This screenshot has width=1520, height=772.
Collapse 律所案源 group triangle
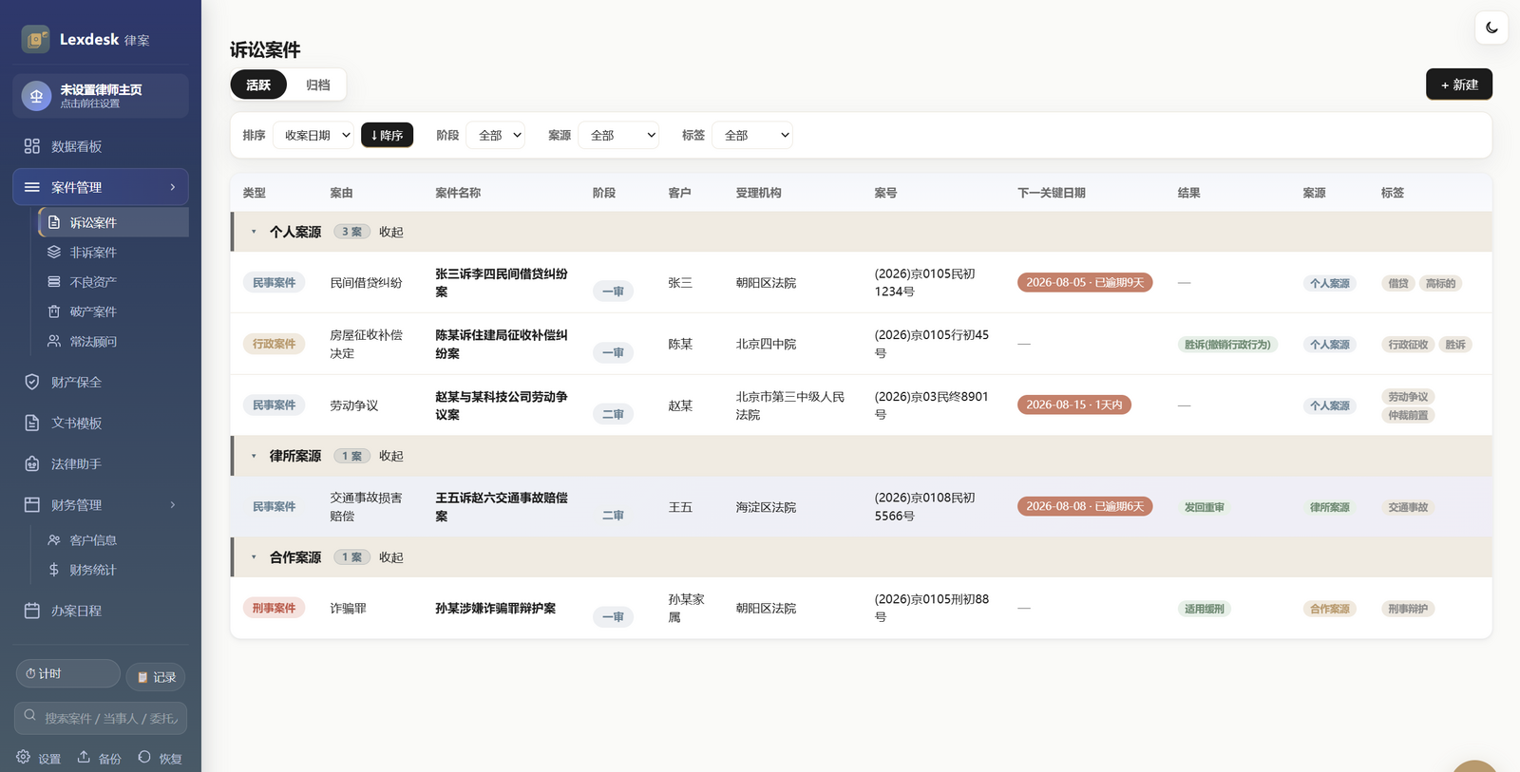coord(254,456)
